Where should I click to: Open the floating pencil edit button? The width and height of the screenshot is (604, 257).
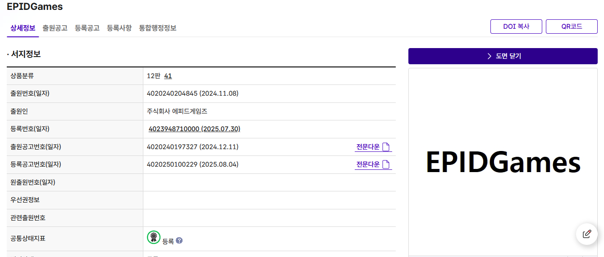tap(586, 234)
